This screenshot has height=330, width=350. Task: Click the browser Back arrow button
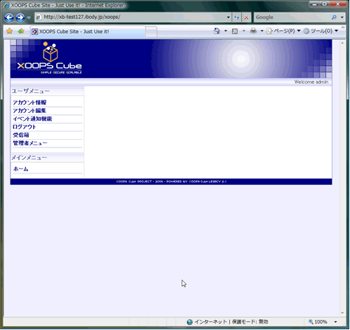click(x=9, y=18)
